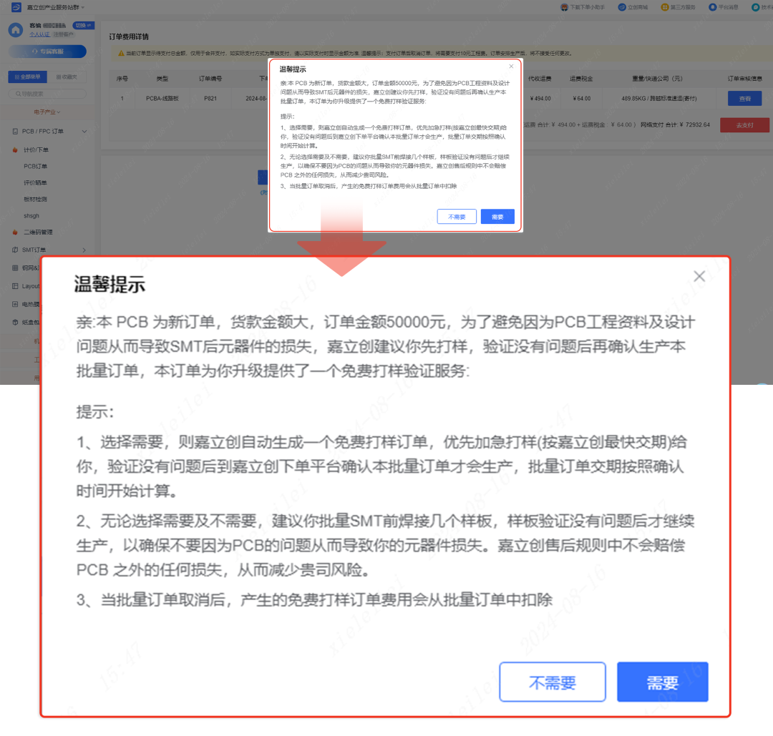Screen dimensions: 773x736
Task: Click the PCB / FPC 订单 sidebar icon
Action: pos(15,132)
